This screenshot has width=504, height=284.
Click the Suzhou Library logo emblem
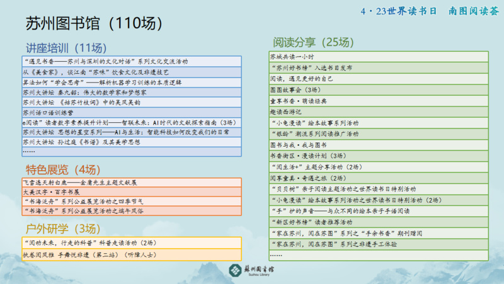tap(235, 270)
